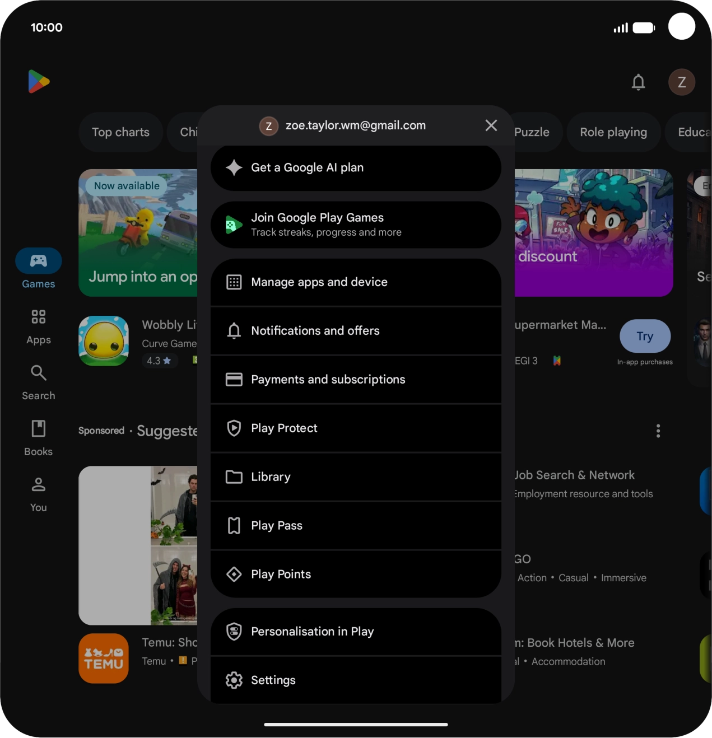Open the Now available featured banner
Image resolution: width=712 pixels, height=738 pixels.
click(138, 233)
